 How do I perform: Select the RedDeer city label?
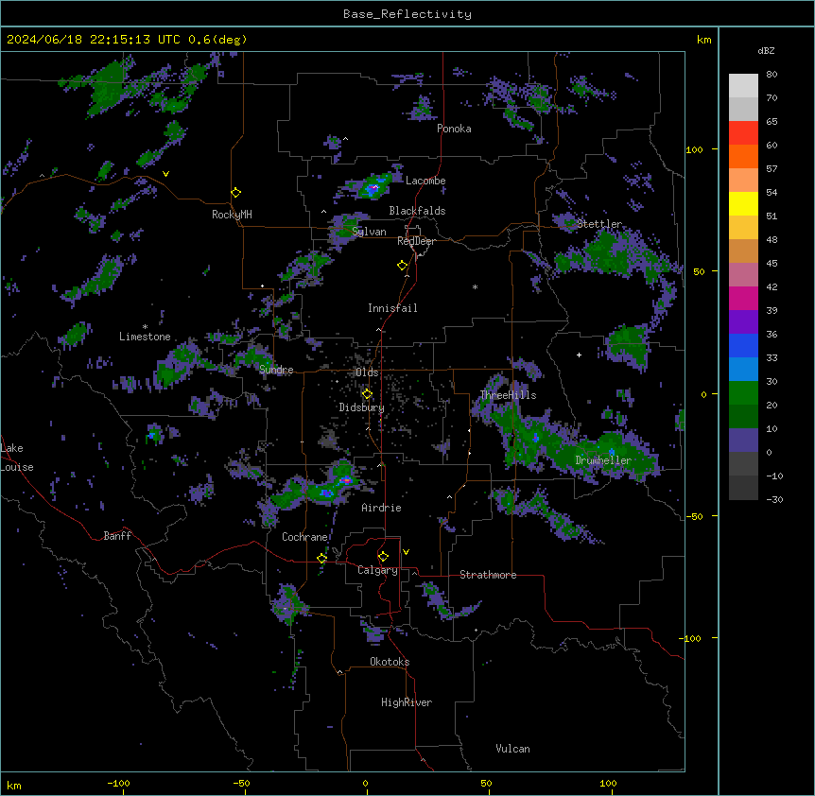click(x=416, y=241)
